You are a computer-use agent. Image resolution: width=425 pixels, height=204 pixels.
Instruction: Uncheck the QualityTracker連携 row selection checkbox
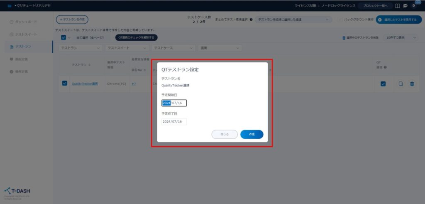64,83
